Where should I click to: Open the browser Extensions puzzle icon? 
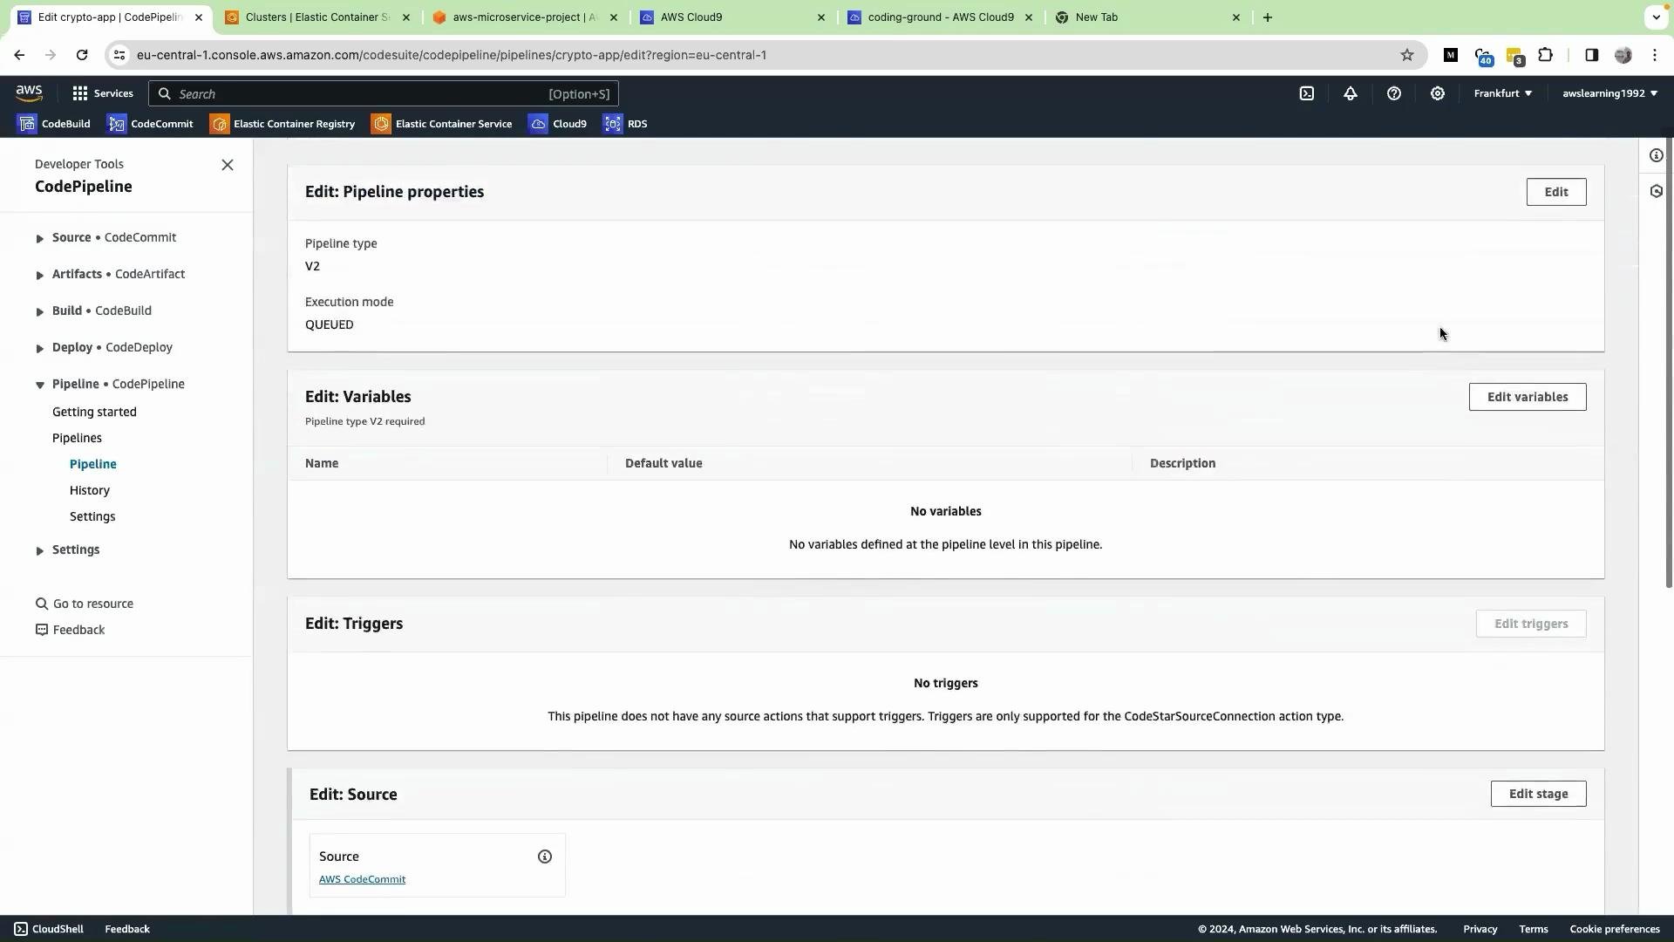[x=1546, y=55]
